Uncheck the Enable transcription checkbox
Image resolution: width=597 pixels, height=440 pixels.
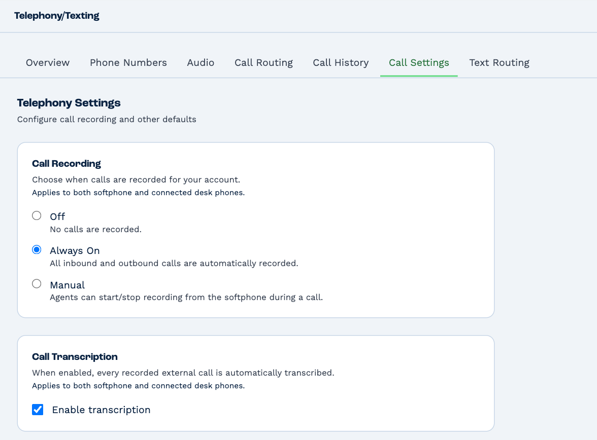pyautogui.click(x=38, y=410)
